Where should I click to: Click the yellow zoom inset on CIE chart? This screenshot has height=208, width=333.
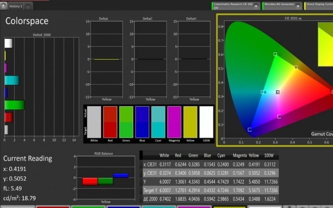coord(326,45)
